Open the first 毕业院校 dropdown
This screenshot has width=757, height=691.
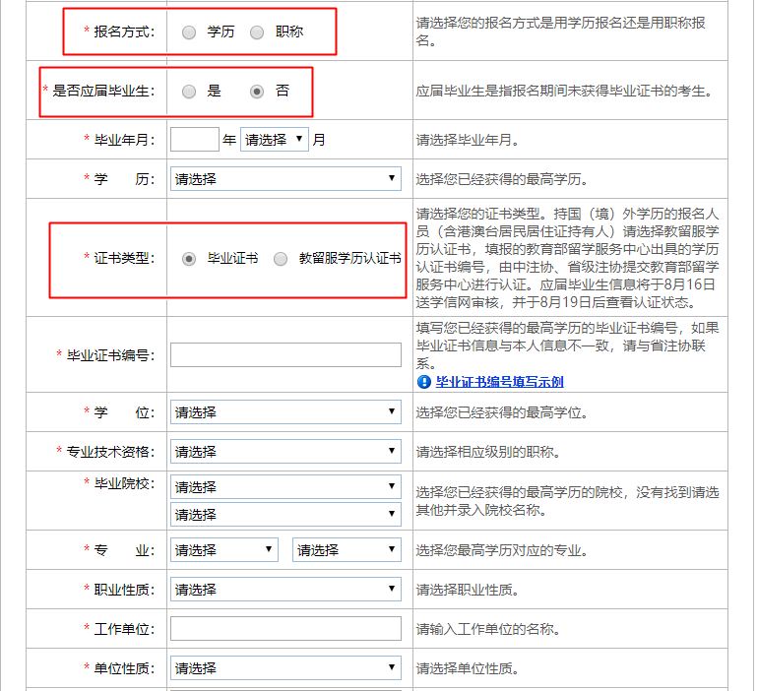pyautogui.click(x=285, y=487)
